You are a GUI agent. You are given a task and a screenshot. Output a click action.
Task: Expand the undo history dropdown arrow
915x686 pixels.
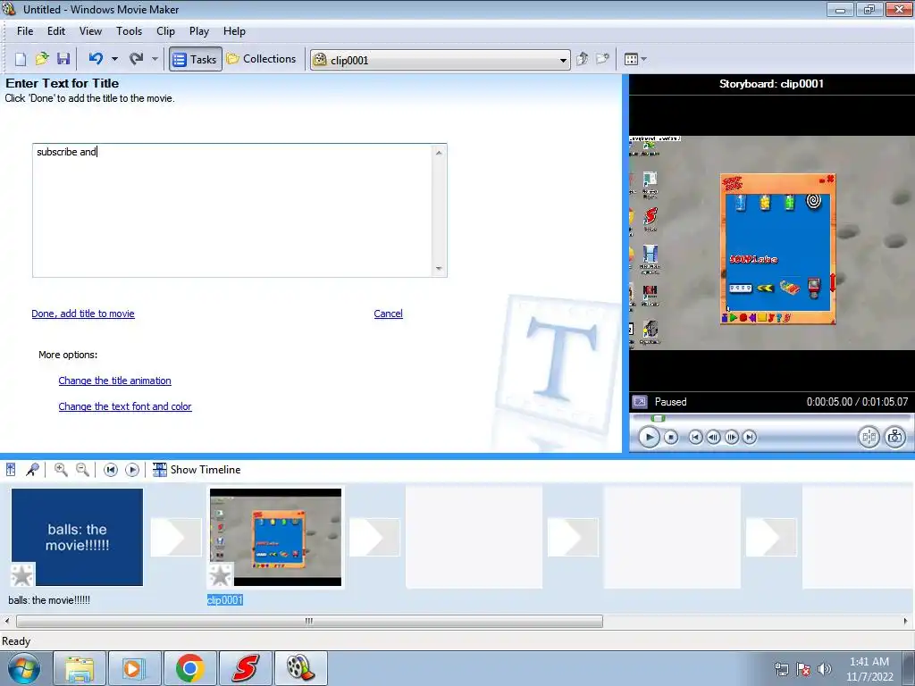click(115, 59)
